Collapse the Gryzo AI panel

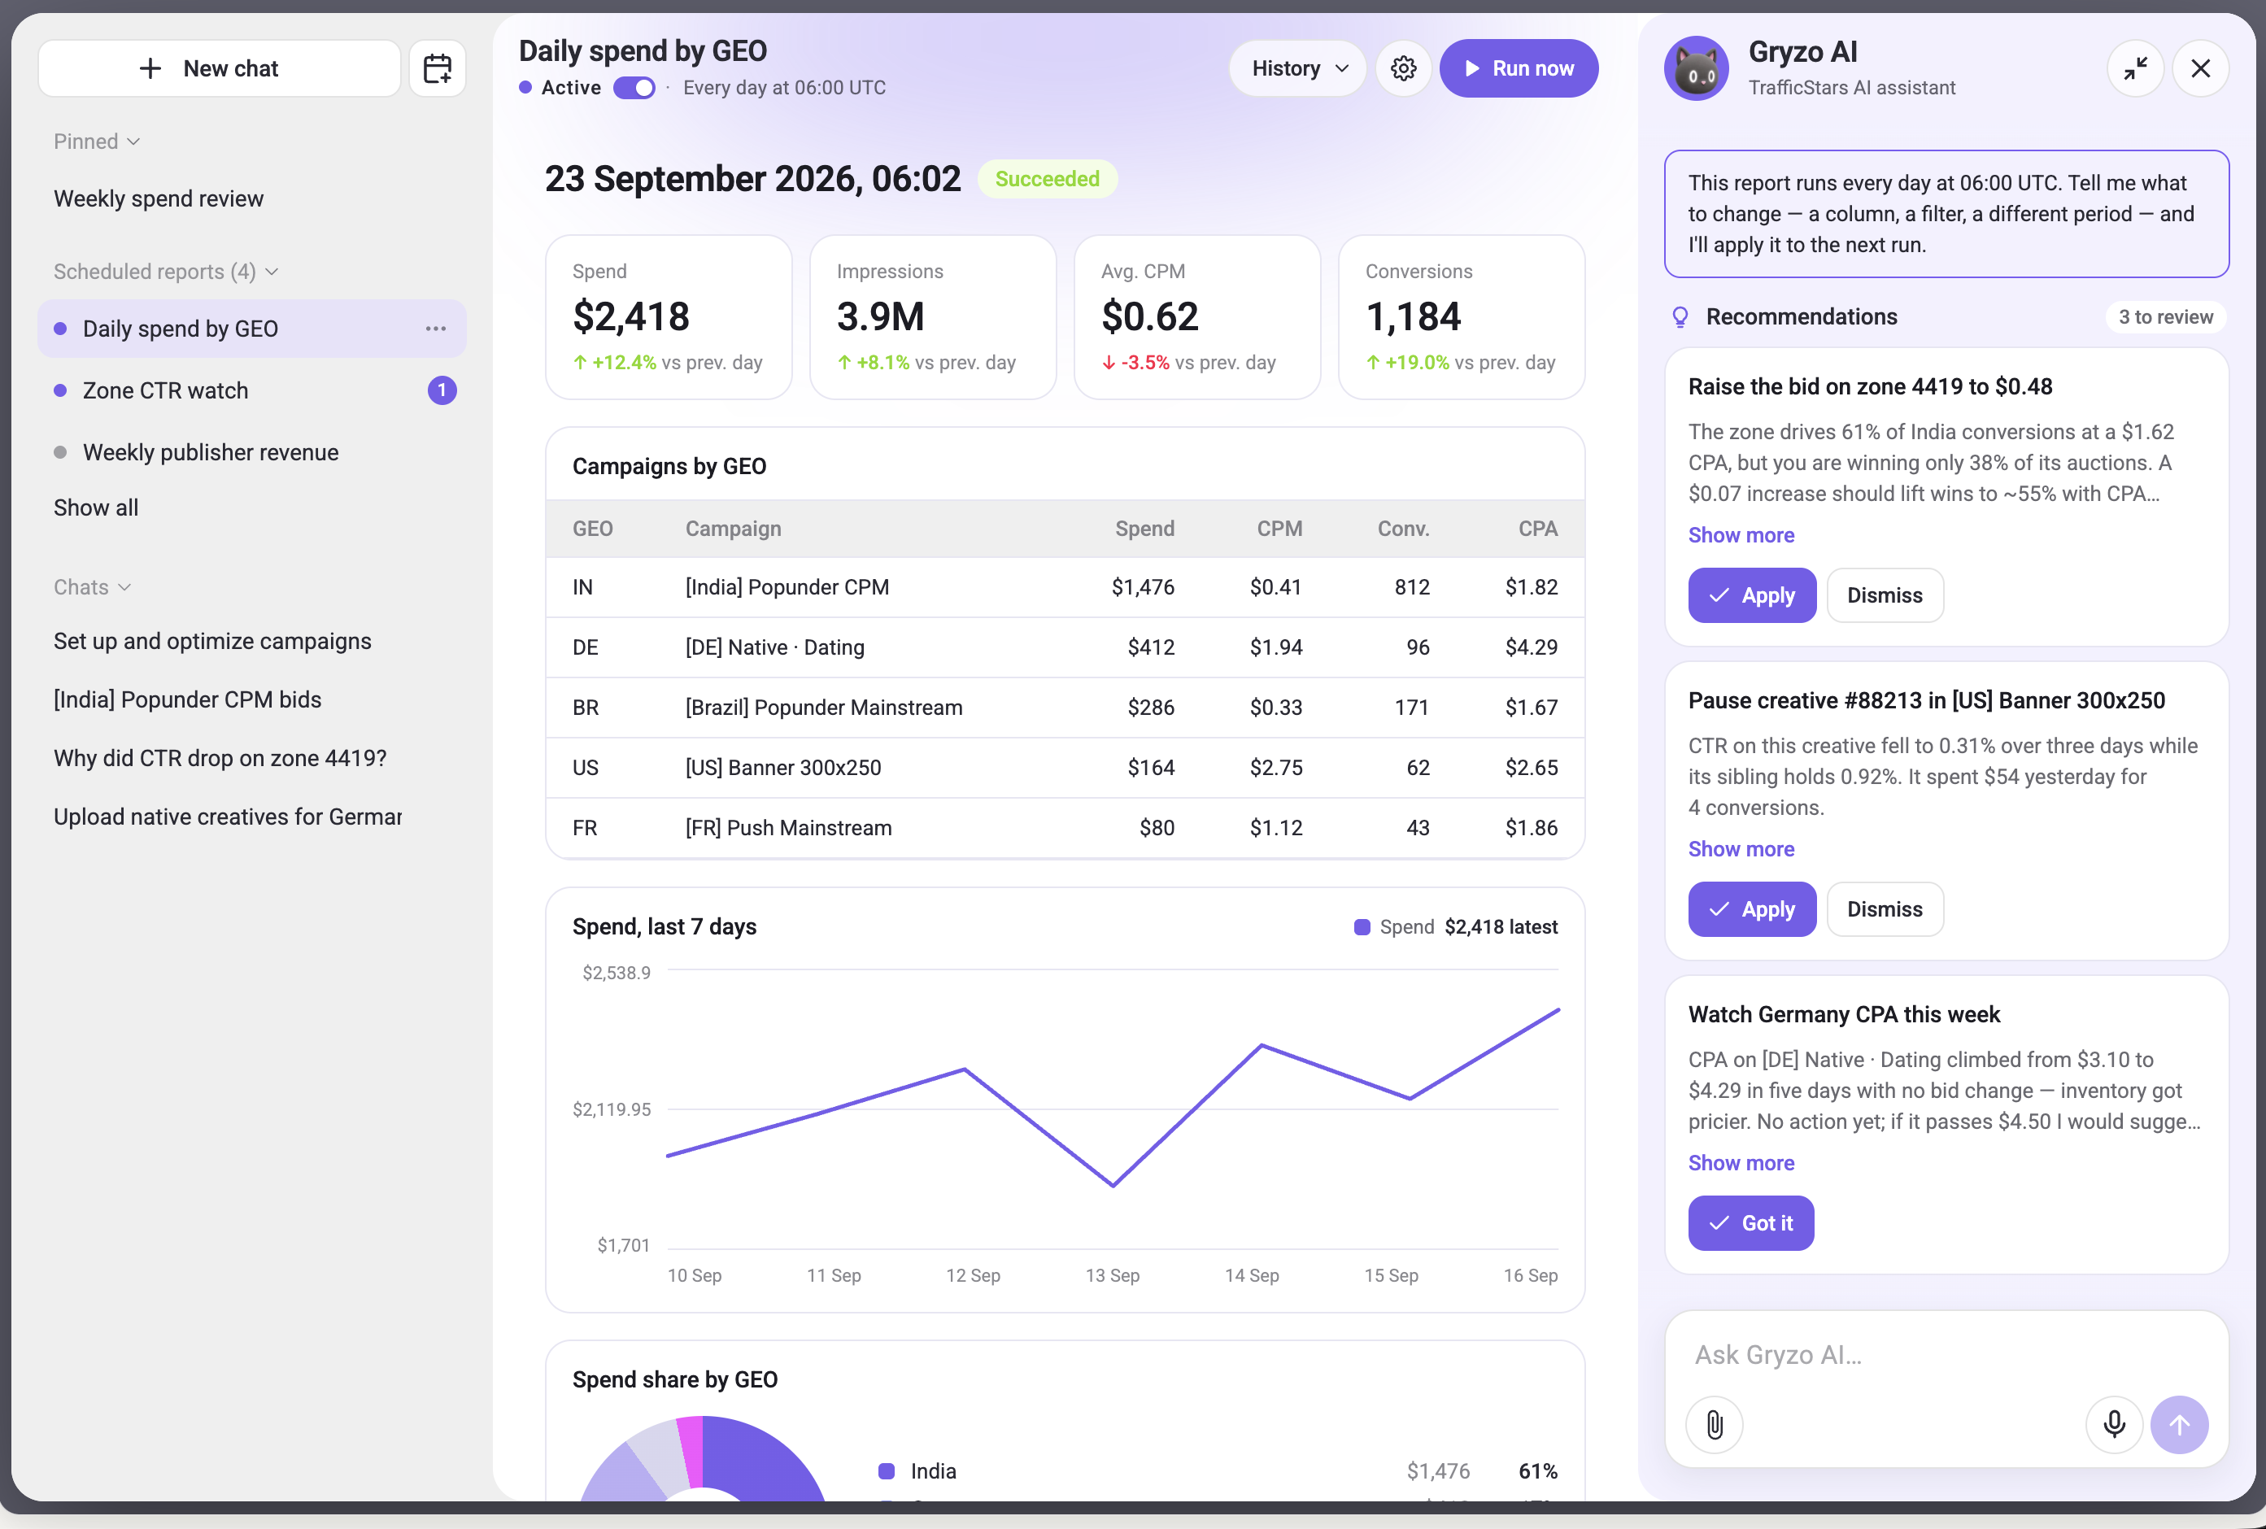2135,68
